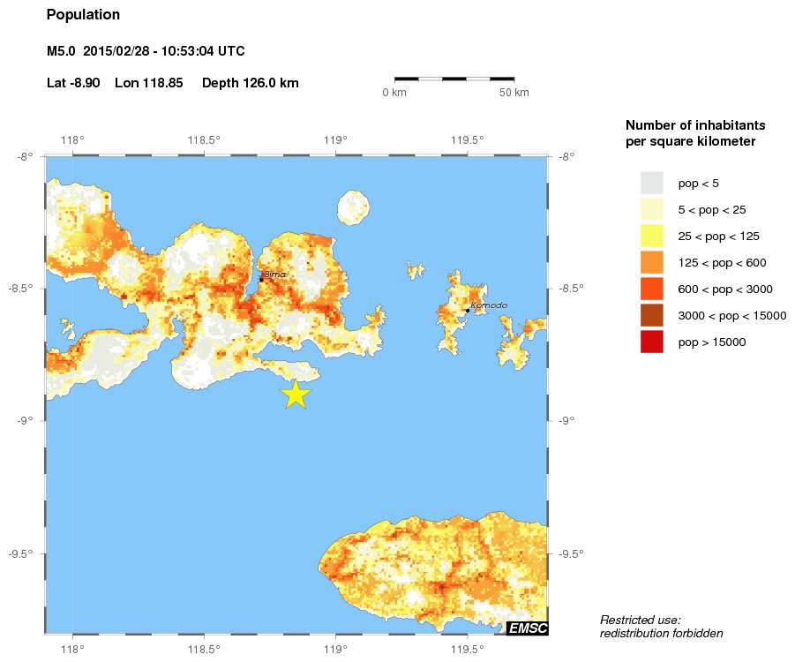795x662 pixels.
Task: Click the Bima city dot marker
Action: point(261,280)
